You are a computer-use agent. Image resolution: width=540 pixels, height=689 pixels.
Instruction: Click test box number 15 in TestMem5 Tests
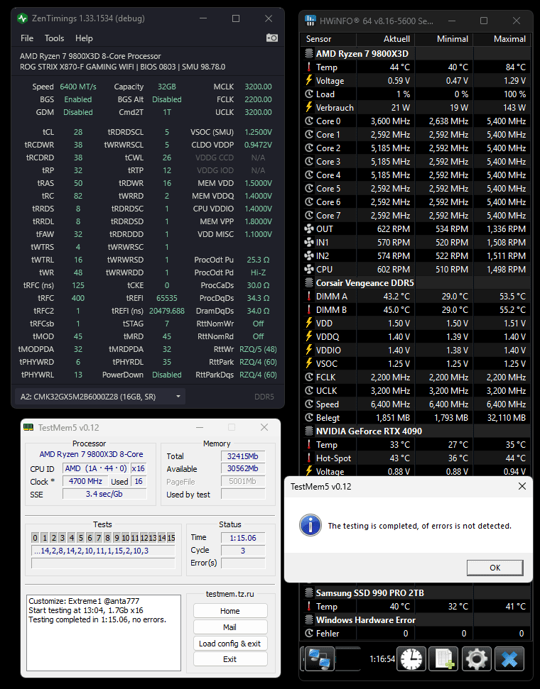coord(171,537)
